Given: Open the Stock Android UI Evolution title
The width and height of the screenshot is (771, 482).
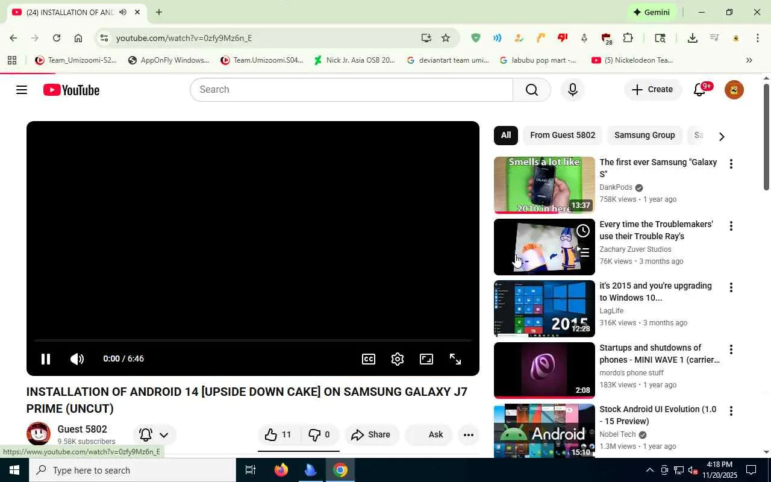Looking at the screenshot, I should click(x=658, y=415).
